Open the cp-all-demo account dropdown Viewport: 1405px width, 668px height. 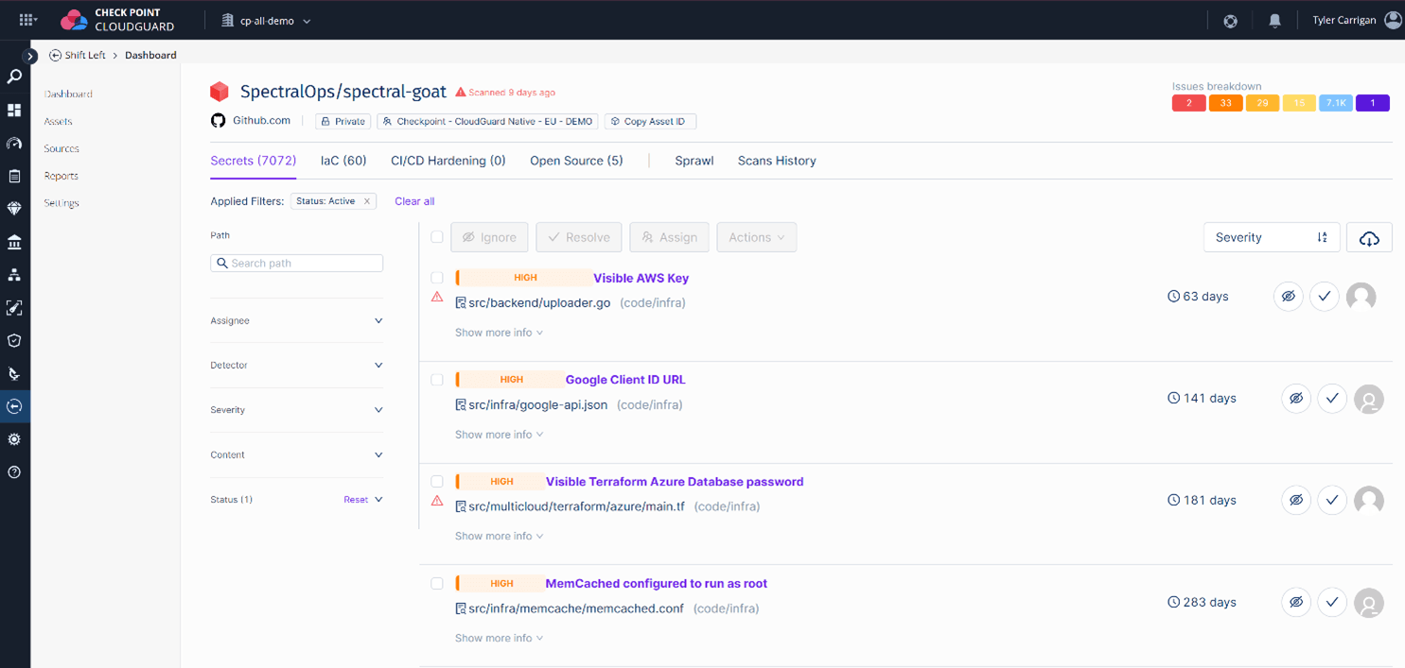266,21
